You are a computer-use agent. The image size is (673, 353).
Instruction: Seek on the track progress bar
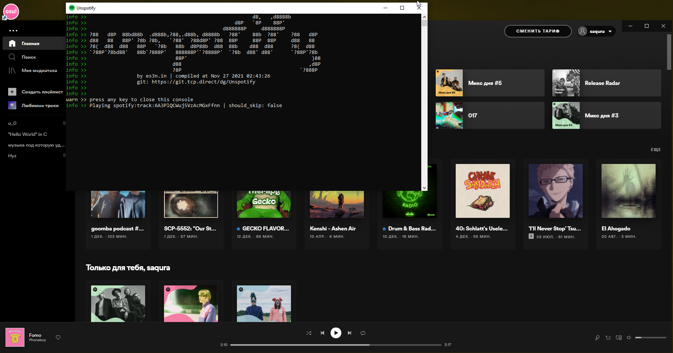(336, 345)
